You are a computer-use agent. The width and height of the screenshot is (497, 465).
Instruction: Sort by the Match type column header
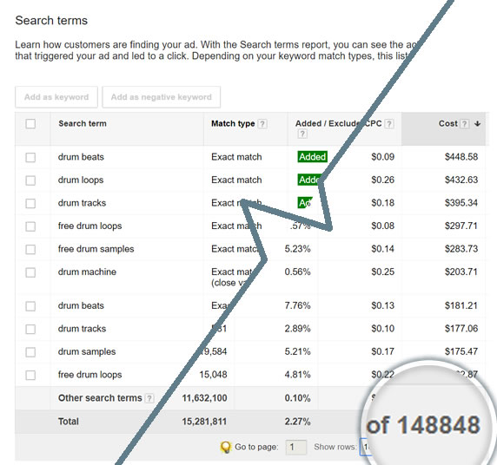tap(233, 123)
